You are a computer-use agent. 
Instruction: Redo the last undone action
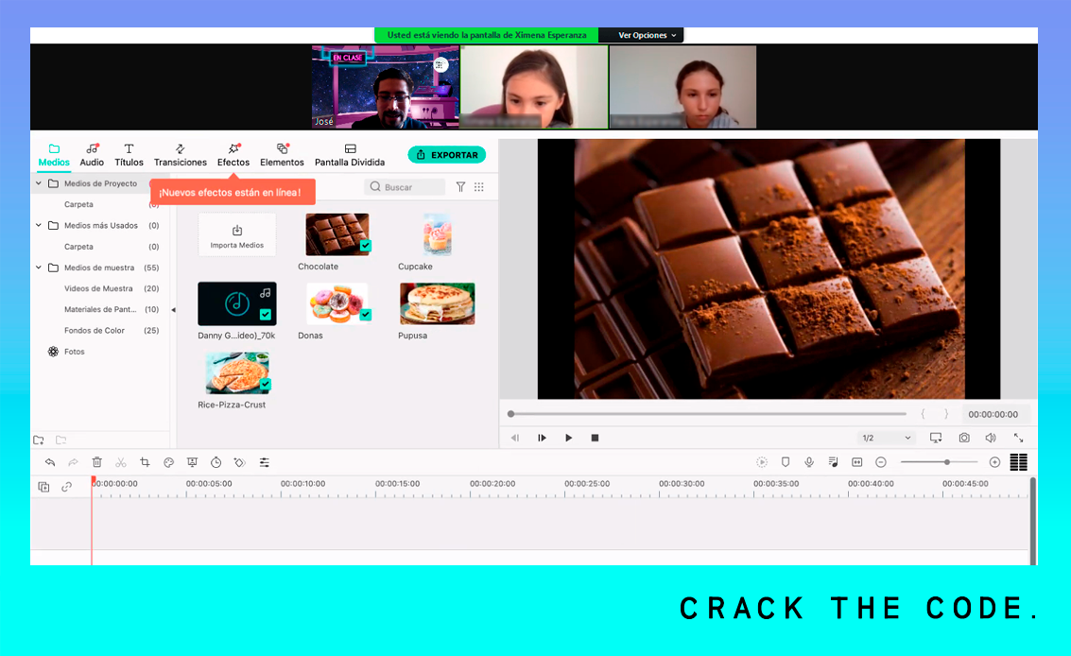click(x=73, y=462)
